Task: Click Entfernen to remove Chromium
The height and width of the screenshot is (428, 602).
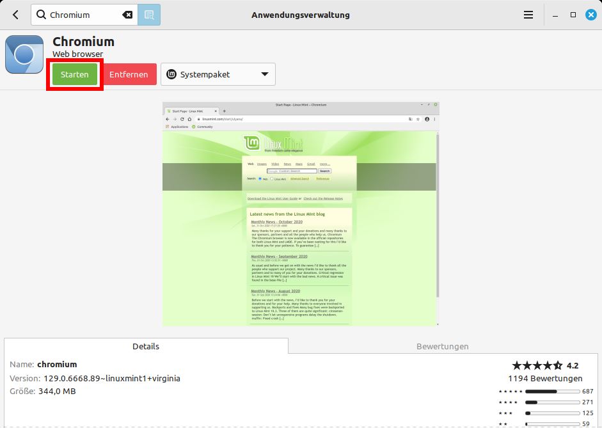Action: 129,74
